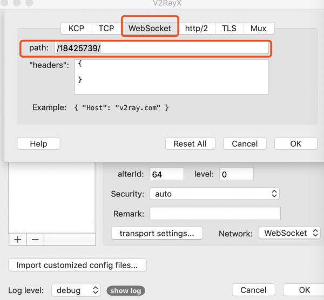Select the WebSocket tab
This screenshot has height=300, width=324.
click(150, 28)
